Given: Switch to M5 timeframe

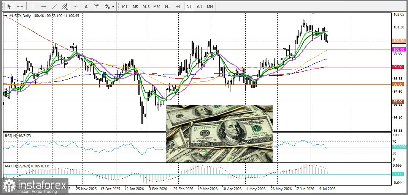Looking at the screenshot, I should tap(135, 6).
